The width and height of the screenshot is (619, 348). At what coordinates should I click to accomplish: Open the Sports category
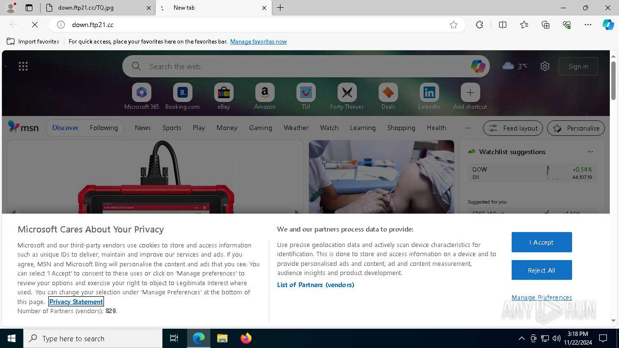pos(172,128)
